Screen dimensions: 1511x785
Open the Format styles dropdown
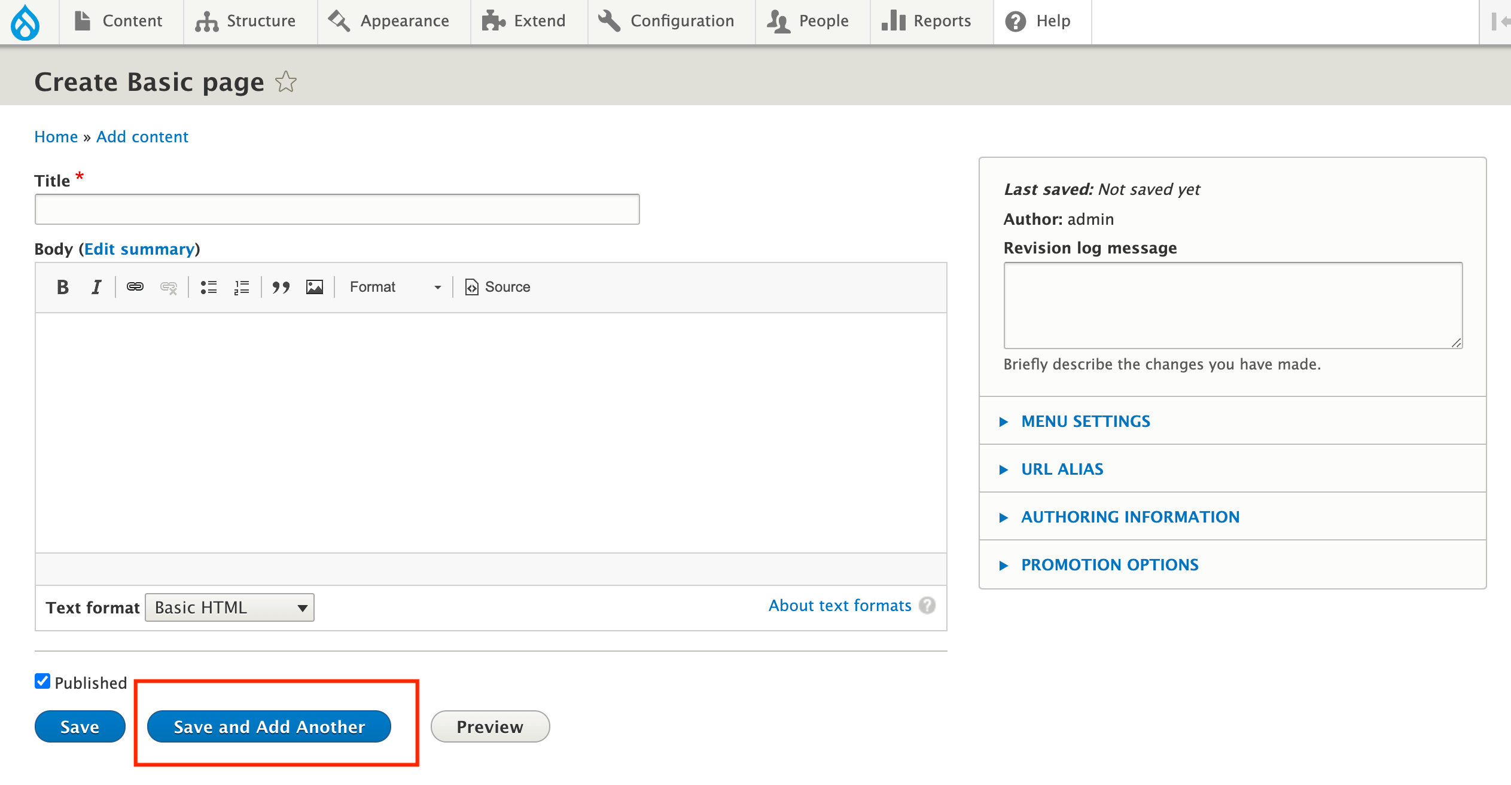pyautogui.click(x=395, y=287)
